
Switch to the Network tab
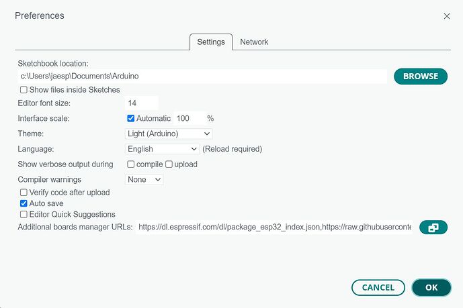coord(254,42)
